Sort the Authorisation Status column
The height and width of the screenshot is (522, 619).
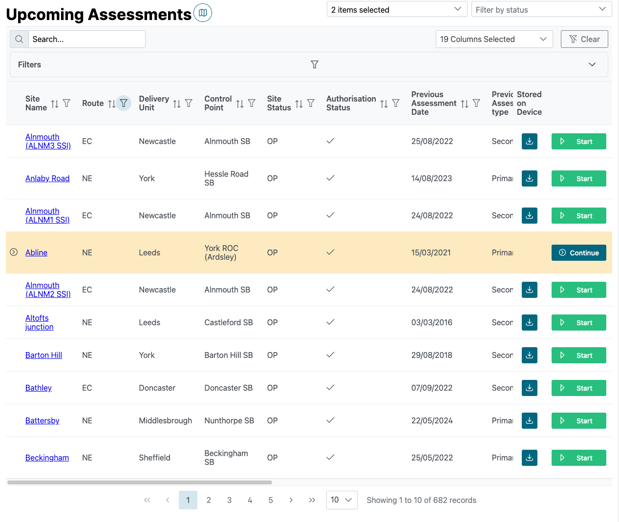[384, 104]
